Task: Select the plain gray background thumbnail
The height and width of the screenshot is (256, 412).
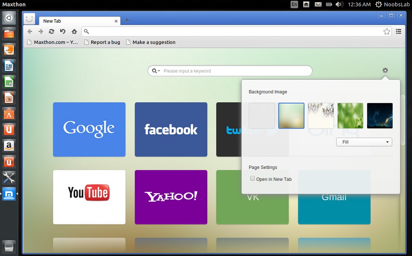Action: click(x=262, y=115)
